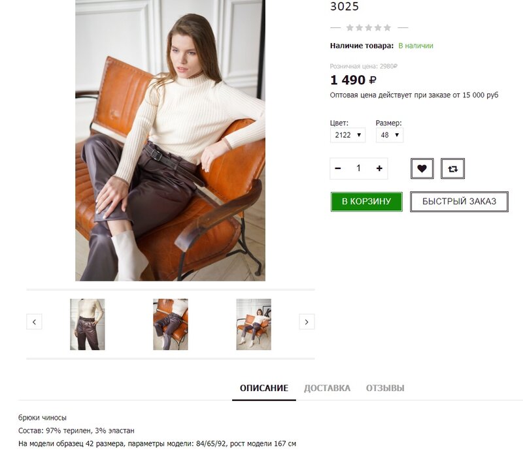
Task: Rate product with the fifth star
Action: pyautogui.click(x=387, y=27)
